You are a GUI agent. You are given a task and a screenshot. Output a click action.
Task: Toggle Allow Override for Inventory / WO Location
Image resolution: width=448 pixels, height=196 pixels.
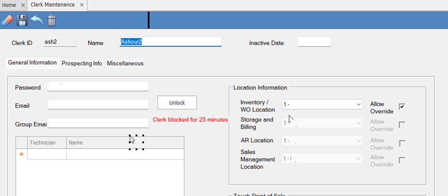(x=402, y=107)
